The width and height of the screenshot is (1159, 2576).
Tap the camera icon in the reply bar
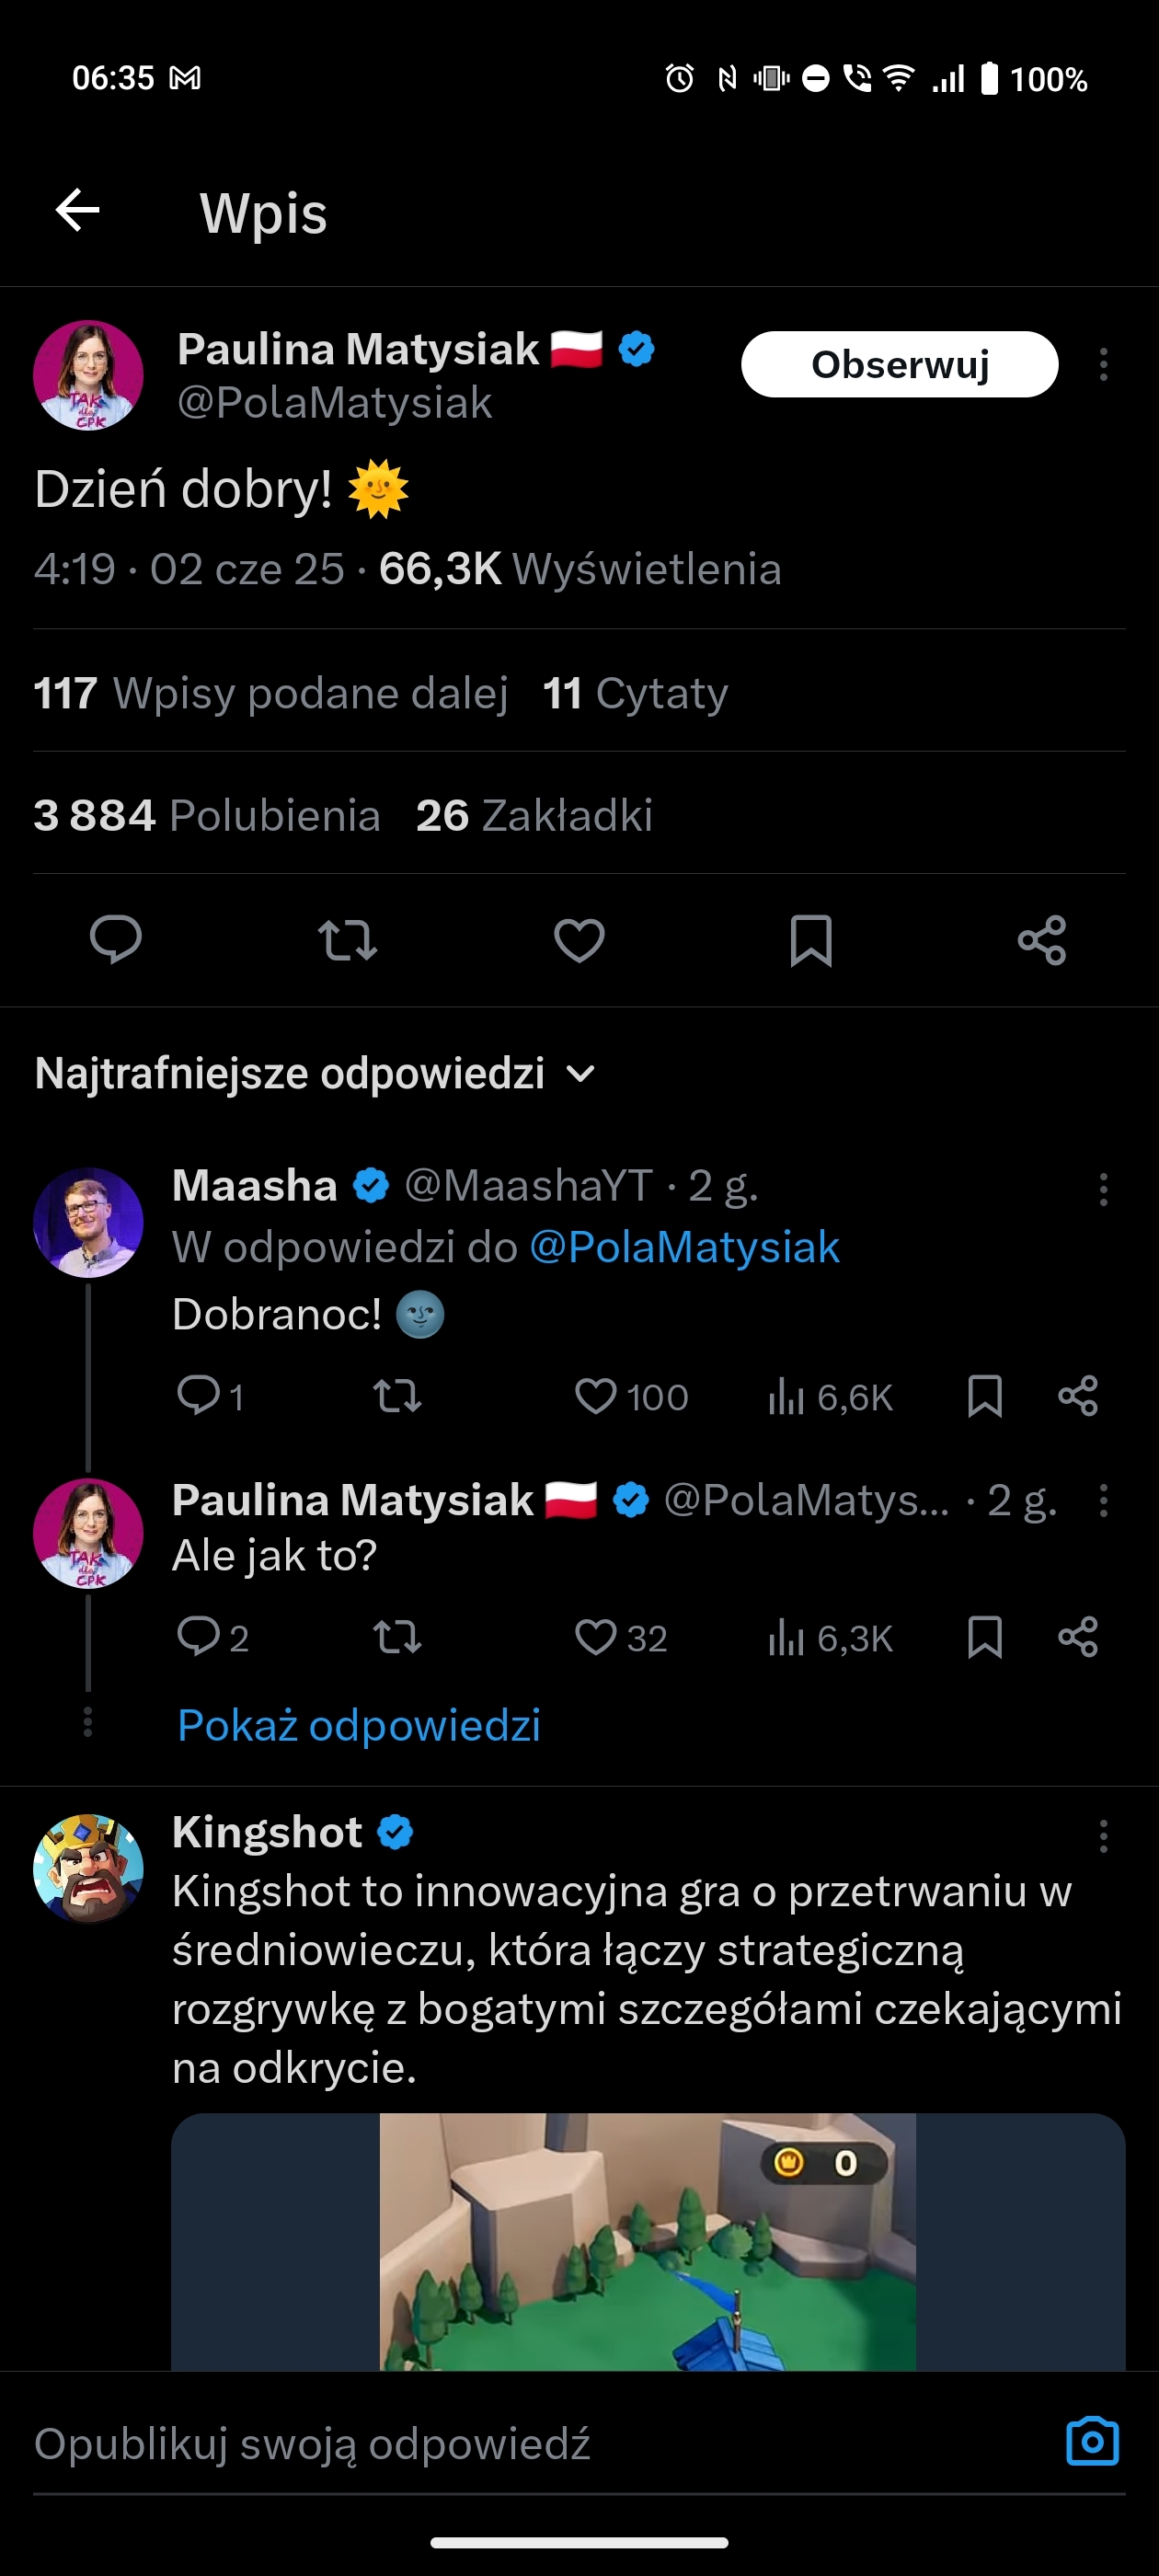point(1092,2442)
